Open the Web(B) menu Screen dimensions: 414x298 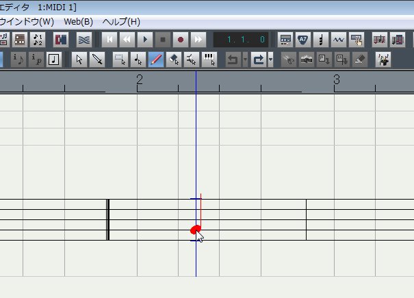pyautogui.click(x=78, y=22)
